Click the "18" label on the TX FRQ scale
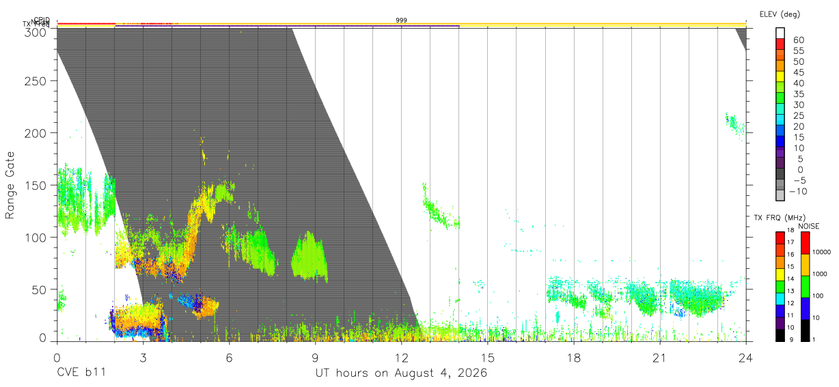839x387 pixels. tap(790, 230)
